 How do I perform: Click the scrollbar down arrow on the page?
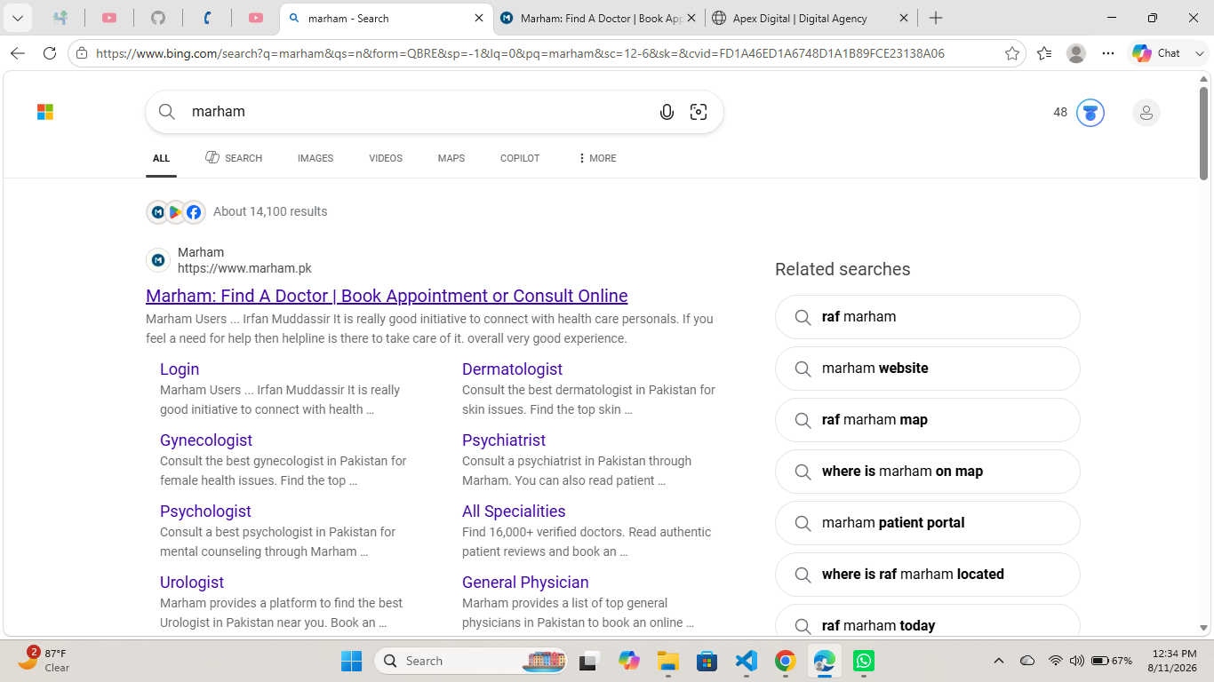coord(1203,627)
